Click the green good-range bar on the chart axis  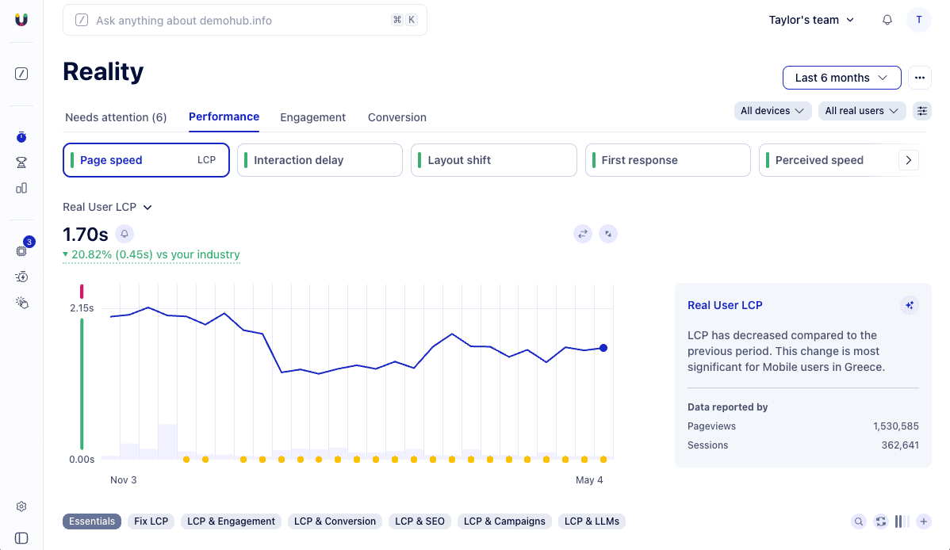tap(82, 384)
